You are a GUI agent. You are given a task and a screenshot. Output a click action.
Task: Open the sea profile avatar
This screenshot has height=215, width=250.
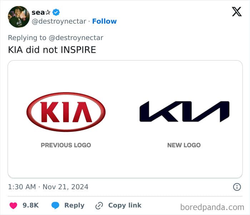19,17
